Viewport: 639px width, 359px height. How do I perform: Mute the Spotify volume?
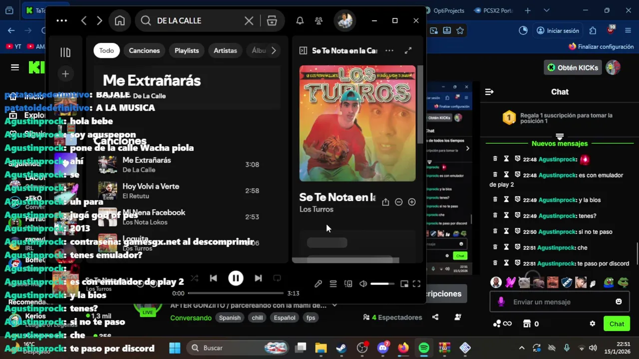[x=363, y=284]
